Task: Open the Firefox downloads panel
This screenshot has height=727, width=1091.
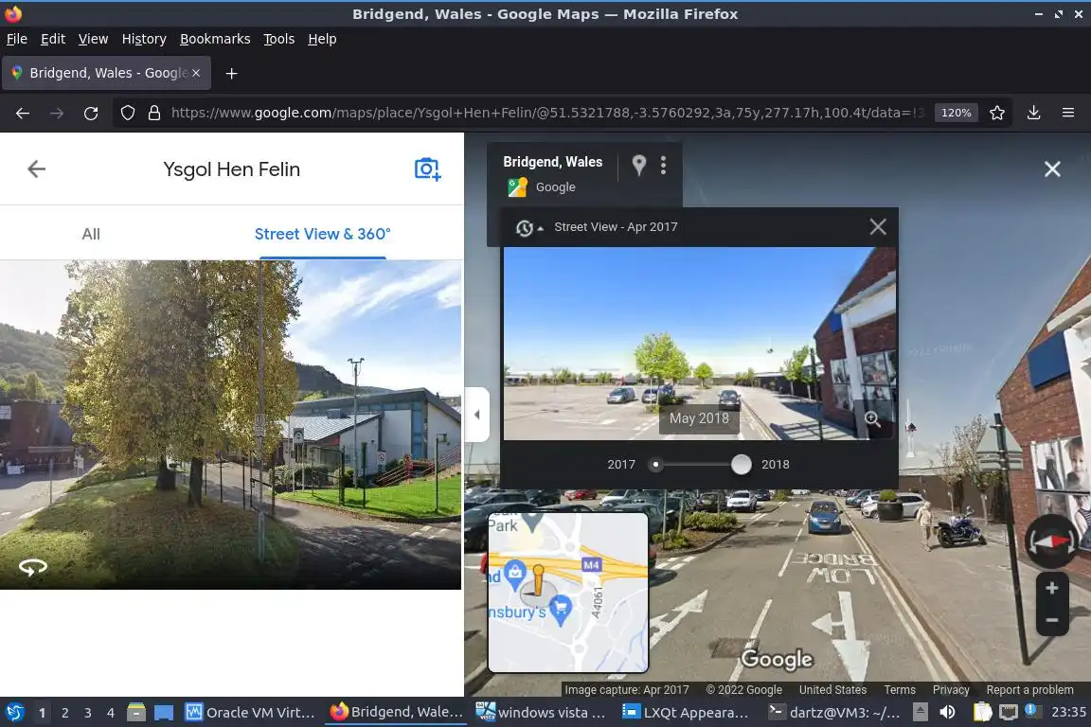Action: (x=1034, y=113)
